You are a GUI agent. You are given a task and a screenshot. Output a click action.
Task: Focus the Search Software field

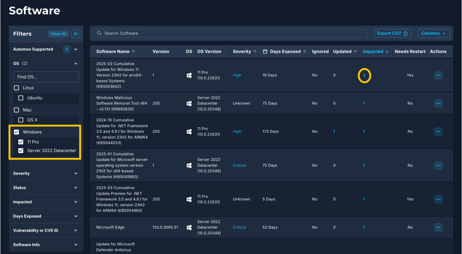[x=230, y=33]
